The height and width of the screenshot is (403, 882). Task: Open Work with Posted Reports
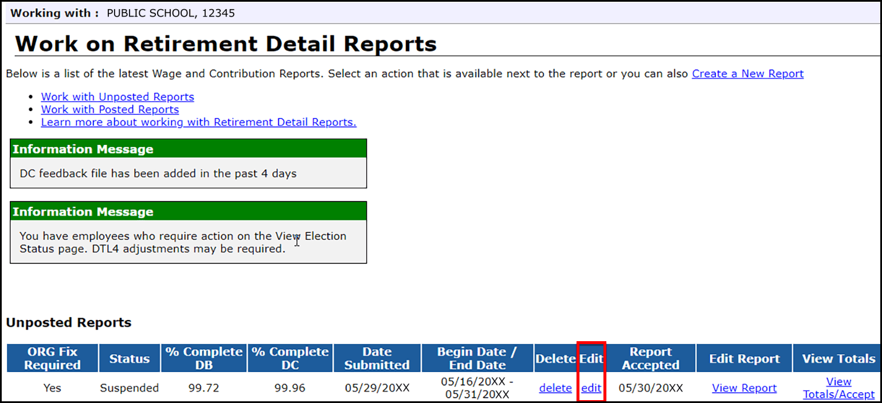pyautogui.click(x=109, y=109)
